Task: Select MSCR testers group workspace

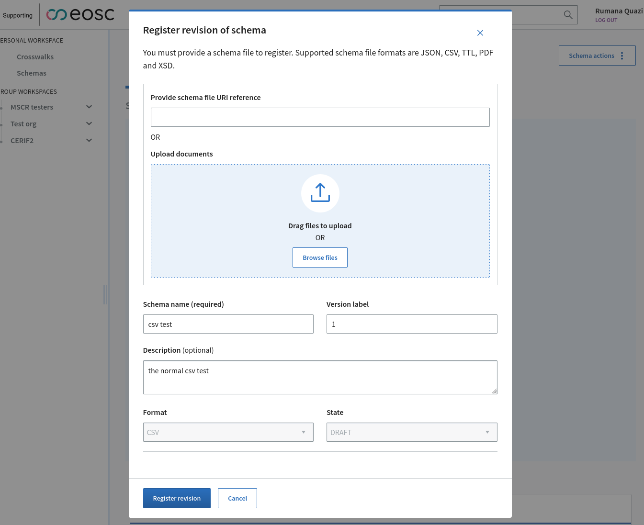Action: coord(32,107)
